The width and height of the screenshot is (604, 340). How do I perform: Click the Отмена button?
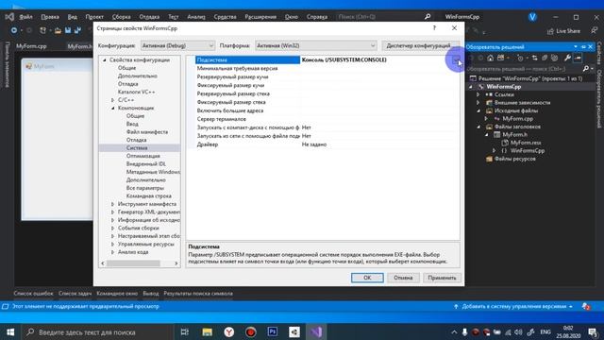tap(403, 278)
